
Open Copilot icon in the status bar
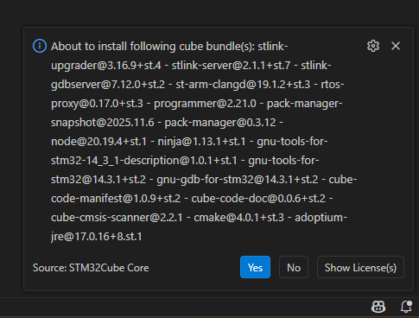point(378,307)
